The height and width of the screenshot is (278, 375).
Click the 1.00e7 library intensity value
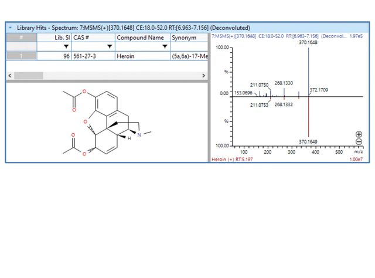356,160
